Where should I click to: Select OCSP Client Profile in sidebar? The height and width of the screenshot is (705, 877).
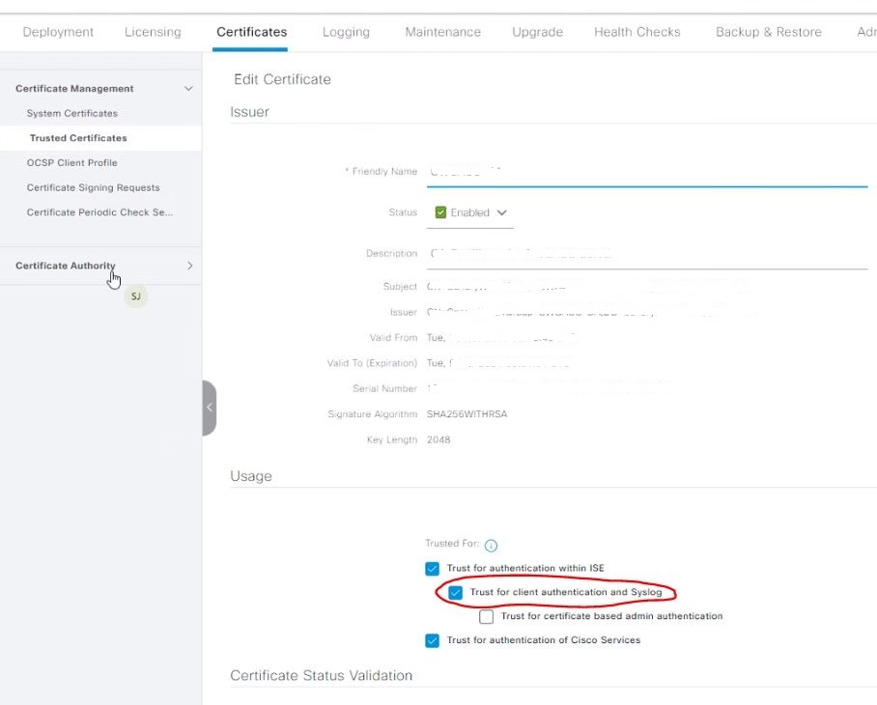tap(72, 162)
